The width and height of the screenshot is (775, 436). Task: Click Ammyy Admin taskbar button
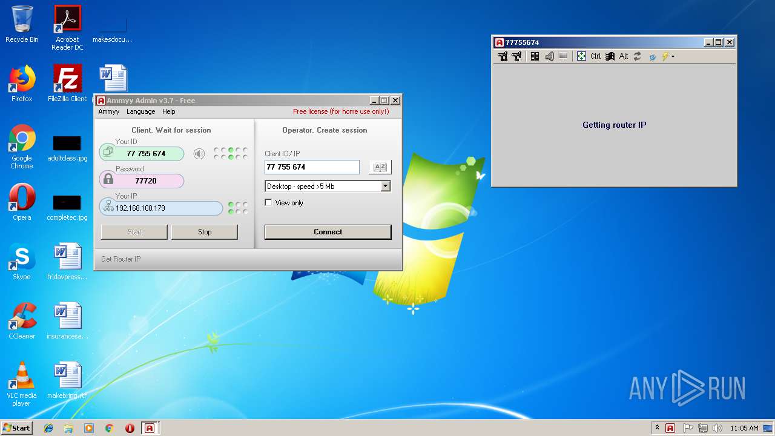[150, 428]
